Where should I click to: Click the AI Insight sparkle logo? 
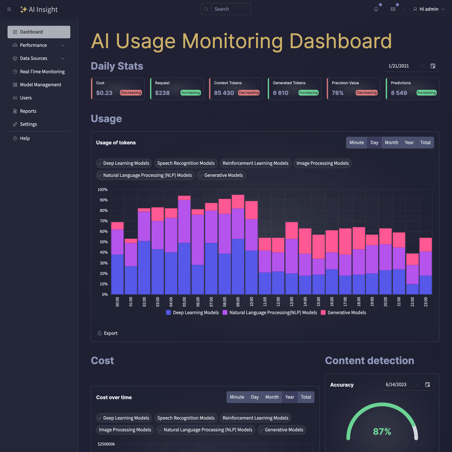[24, 9]
